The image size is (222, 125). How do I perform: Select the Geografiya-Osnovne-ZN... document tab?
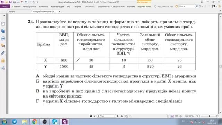(x=45, y=12)
